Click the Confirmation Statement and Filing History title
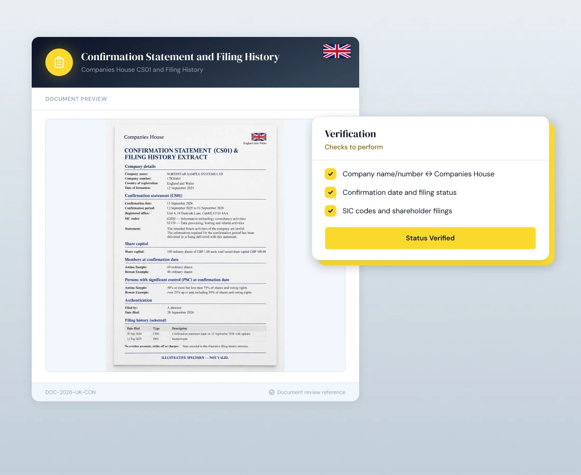The height and width of the screenshot is (475, 581). 180,56
